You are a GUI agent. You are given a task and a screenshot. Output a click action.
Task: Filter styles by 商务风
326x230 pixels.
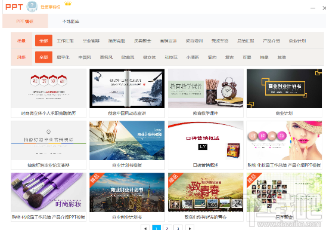[x=106, y=57]
